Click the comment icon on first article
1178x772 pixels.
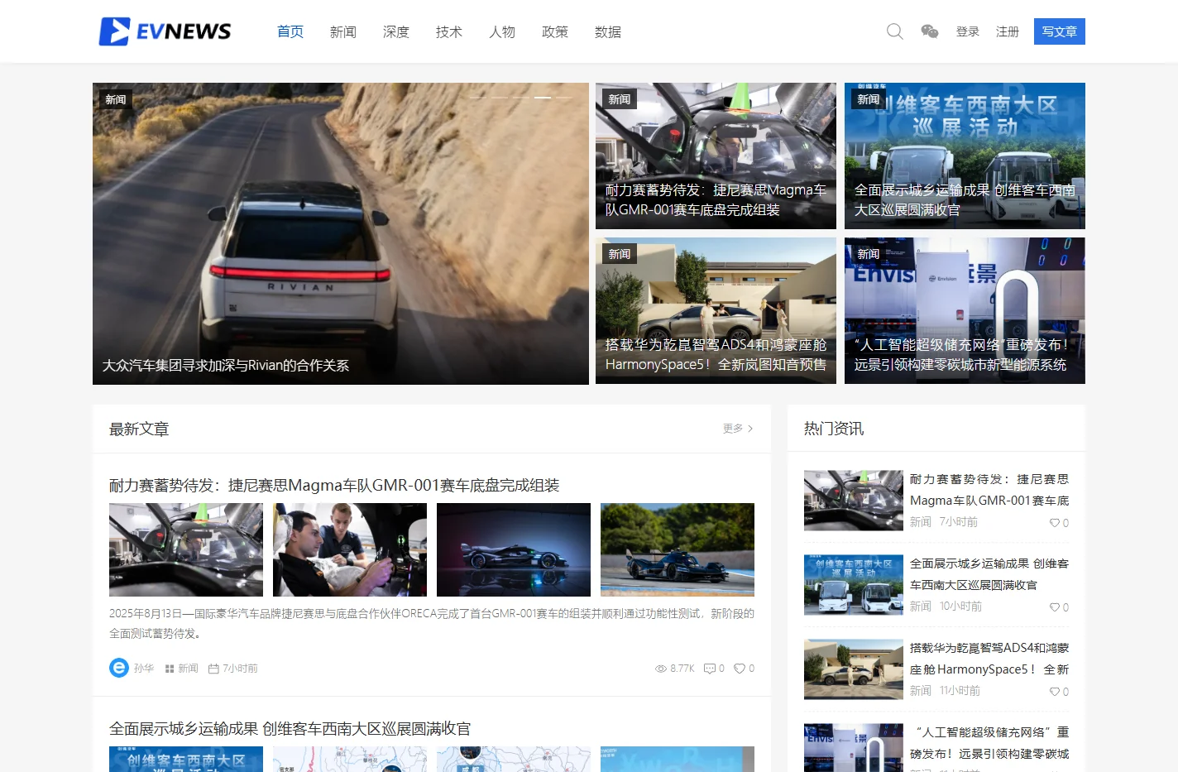tap(709, 669)
